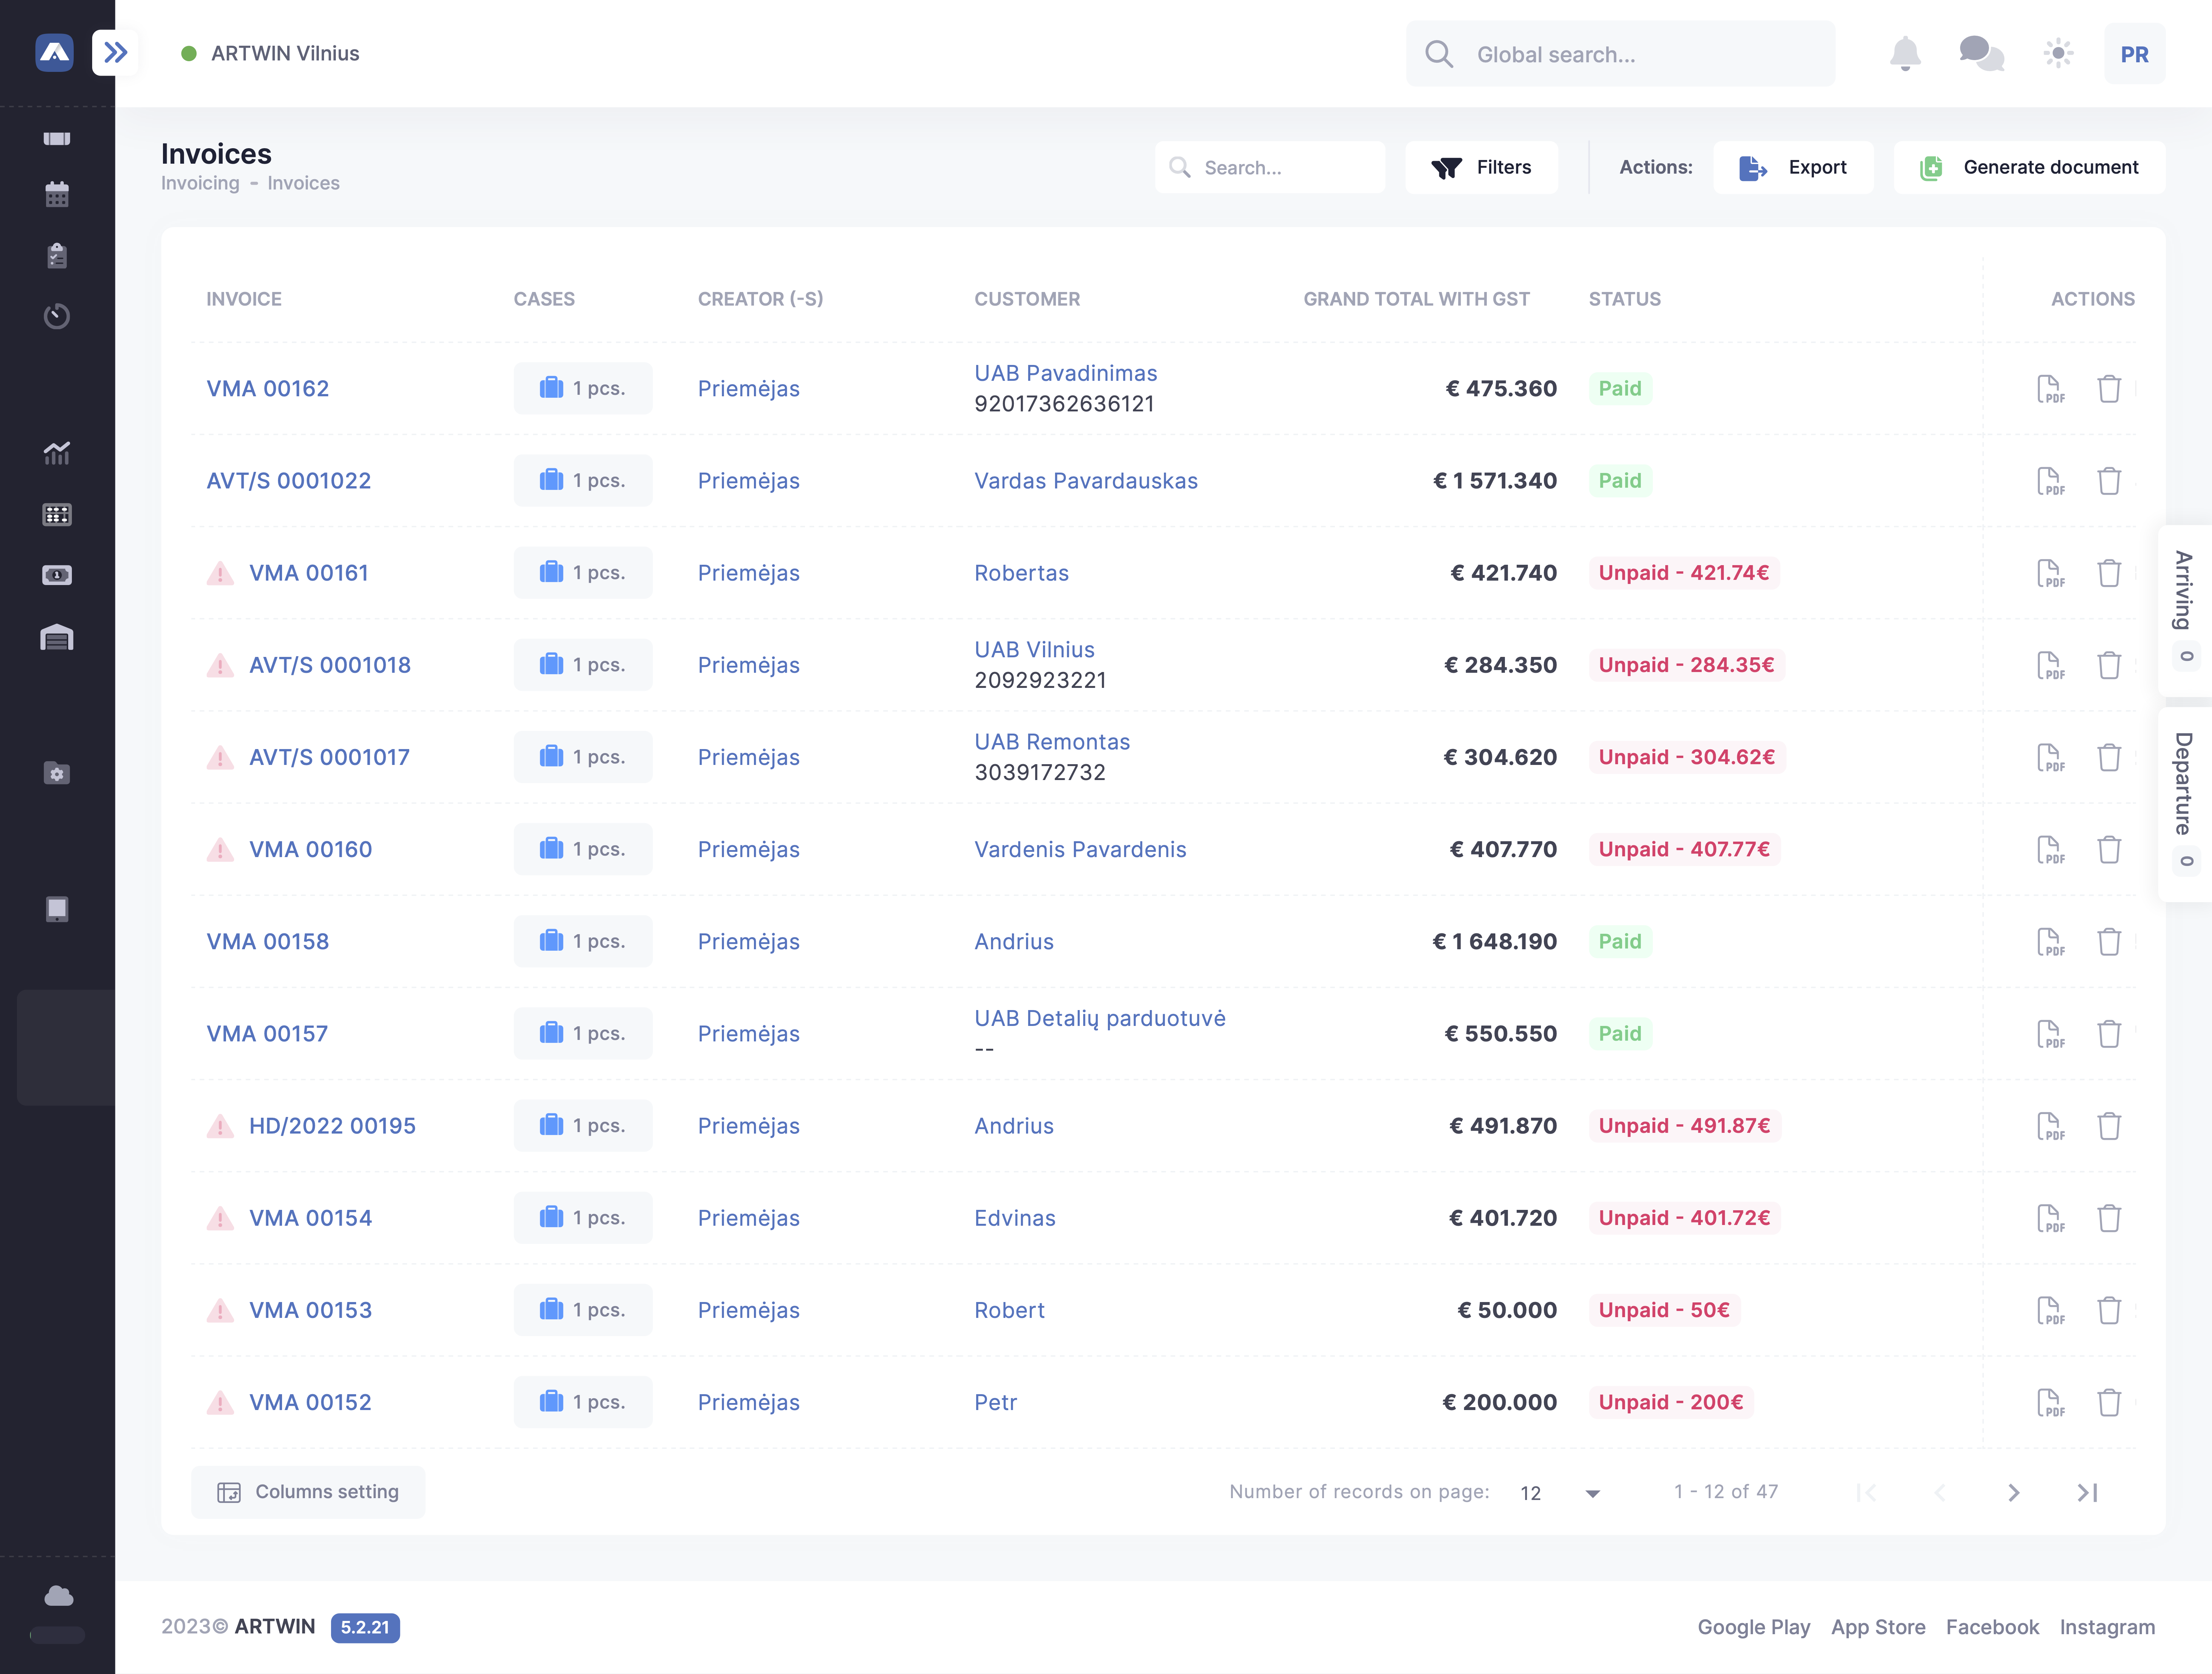Open the timer clock sidebar icon

pos(57,316)
